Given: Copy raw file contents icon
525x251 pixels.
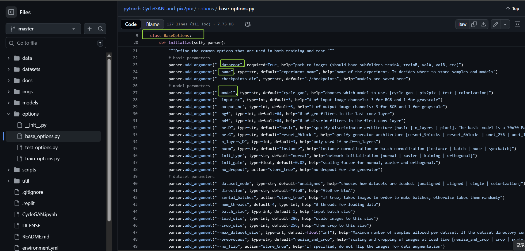Looking at the screenshot, I should pyautogui.click(x=474, y=24).
